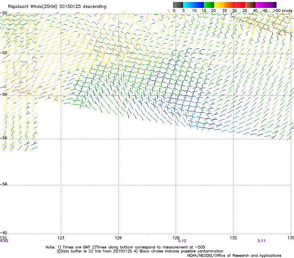Click the note line starting 'Note: 1) Times are GMT'
Screen dimensions: 294x258
point(126,247)
